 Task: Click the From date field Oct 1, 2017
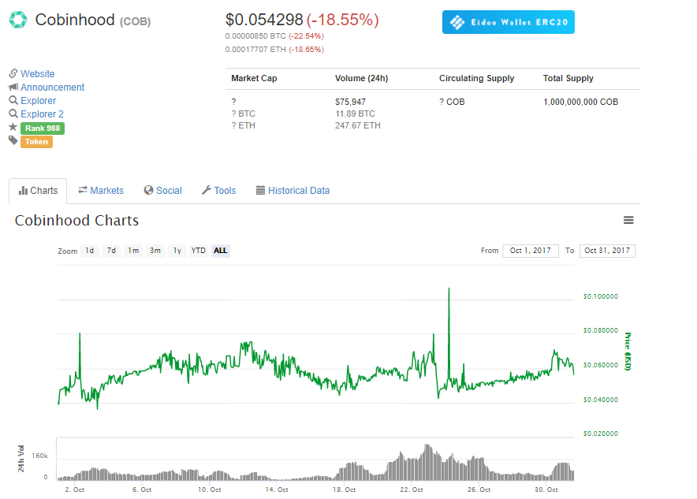point(531,251)
